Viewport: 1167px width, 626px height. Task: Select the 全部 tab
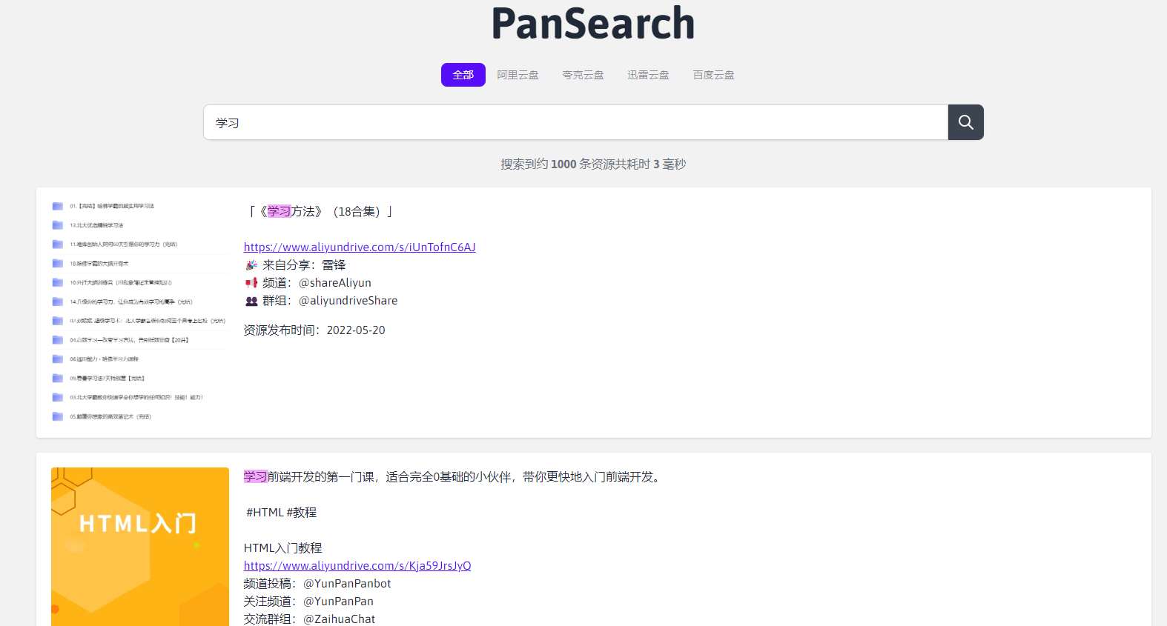click(x=463, y=75)
